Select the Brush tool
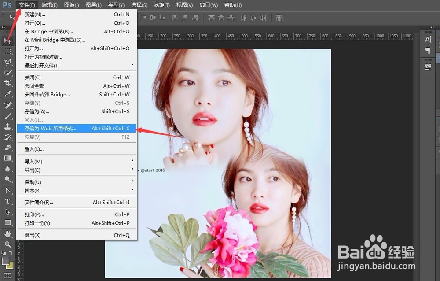 (7, 116)
